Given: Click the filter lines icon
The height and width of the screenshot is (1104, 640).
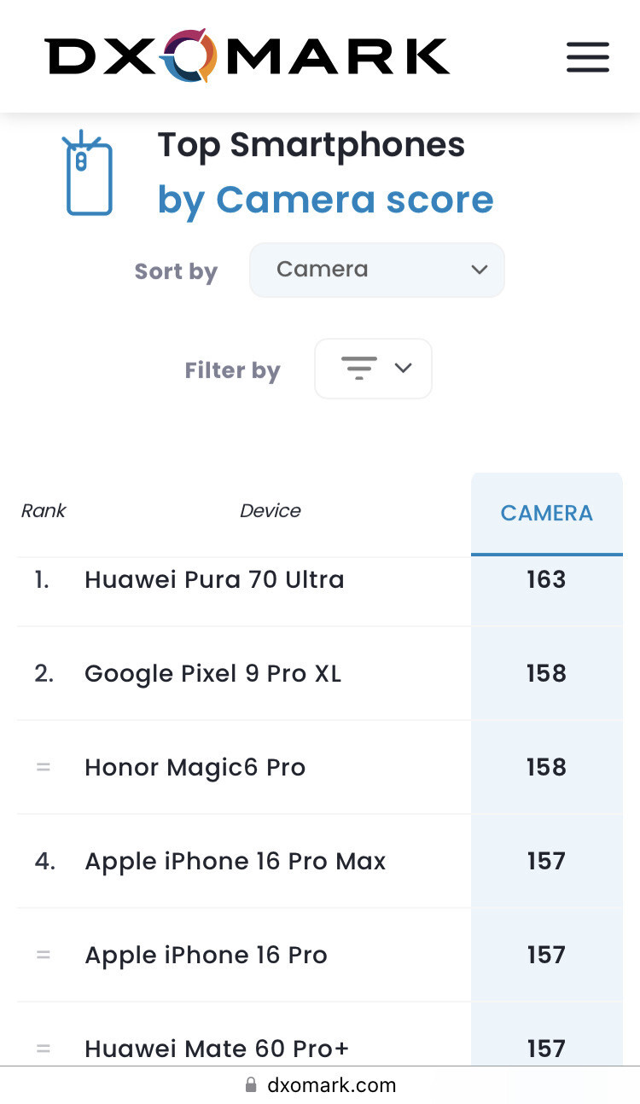Looking at the screenshot, I should point(359,369).
